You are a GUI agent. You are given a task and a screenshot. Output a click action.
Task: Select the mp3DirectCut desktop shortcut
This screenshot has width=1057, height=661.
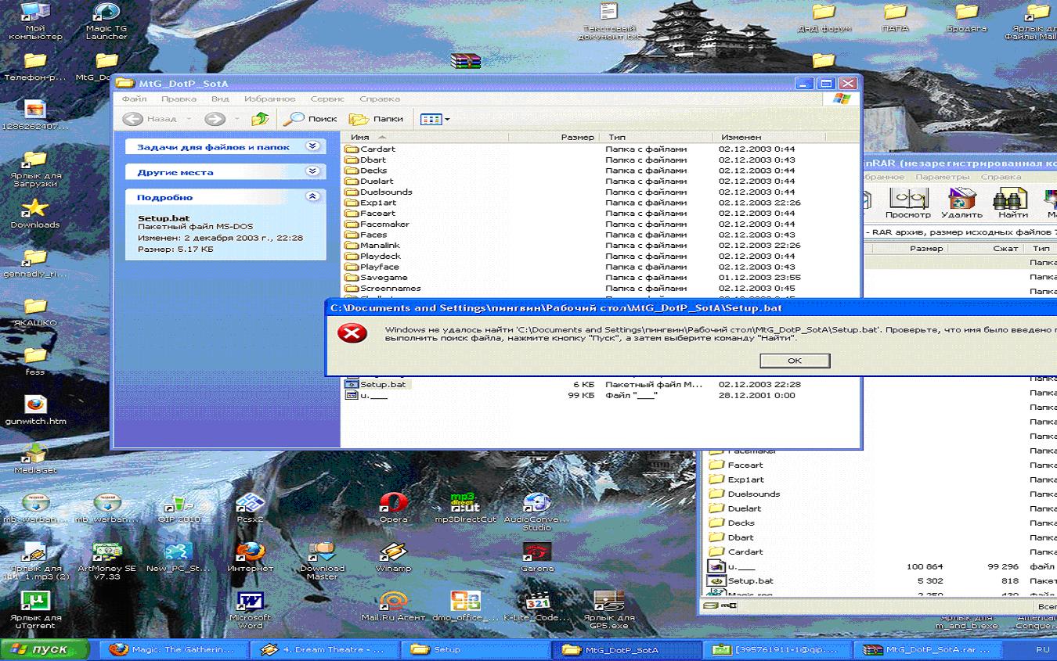[465, 508]
